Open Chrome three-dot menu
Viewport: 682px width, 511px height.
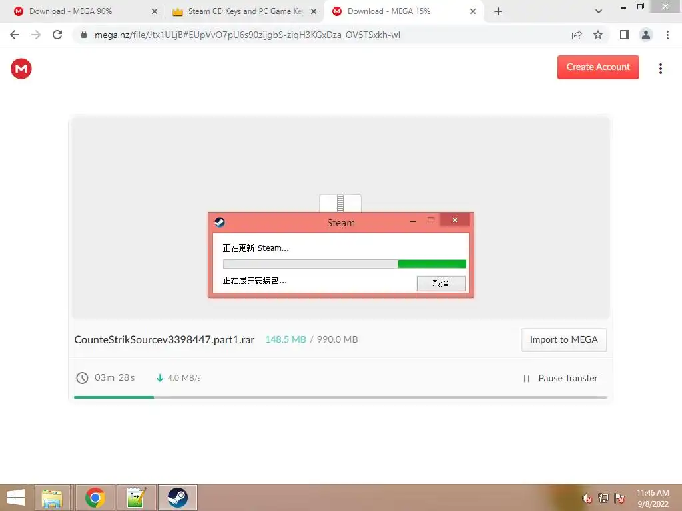tap(667, 35)
